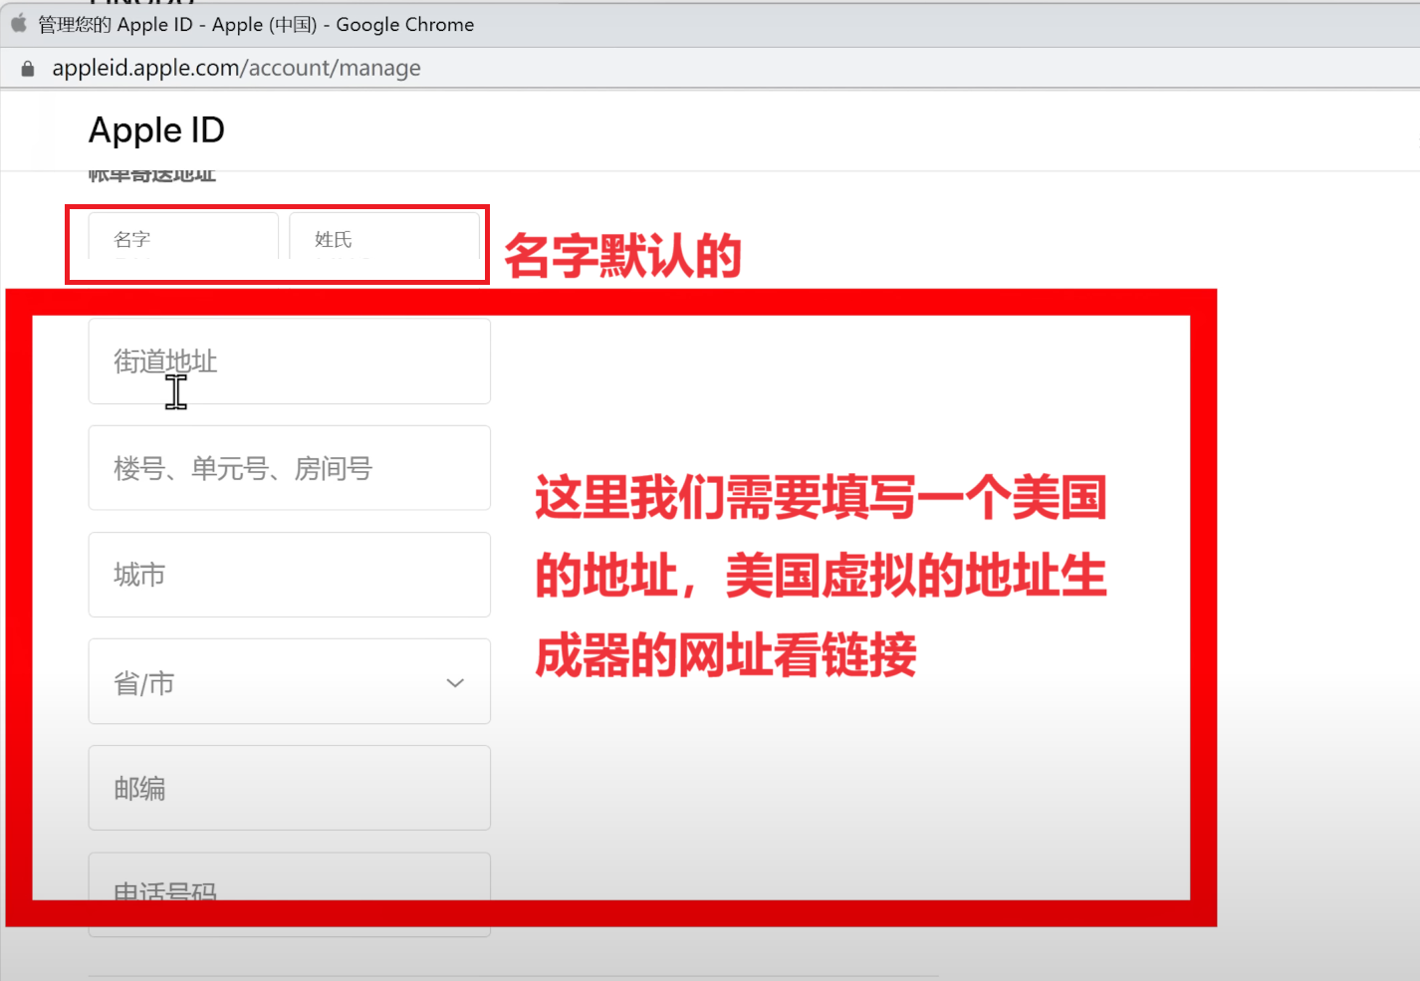The image size is (1420, 981).
Task: Focus the 邮编 postal code field
Action: pos(289,788)
